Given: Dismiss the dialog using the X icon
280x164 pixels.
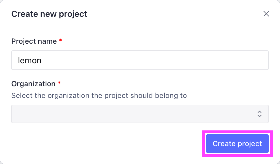Looking at the screenshot, I should (x=266, y=14).
